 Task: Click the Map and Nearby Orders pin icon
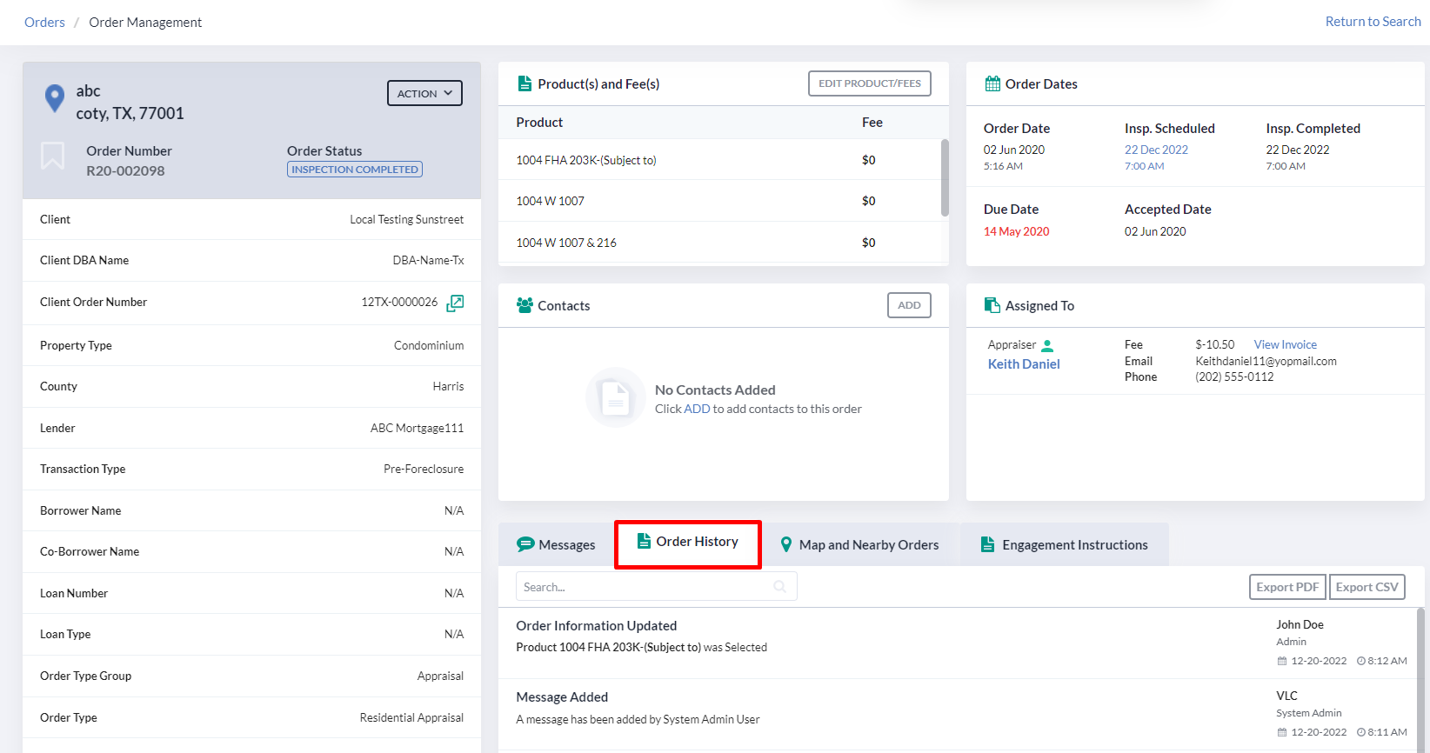(786, 544)
